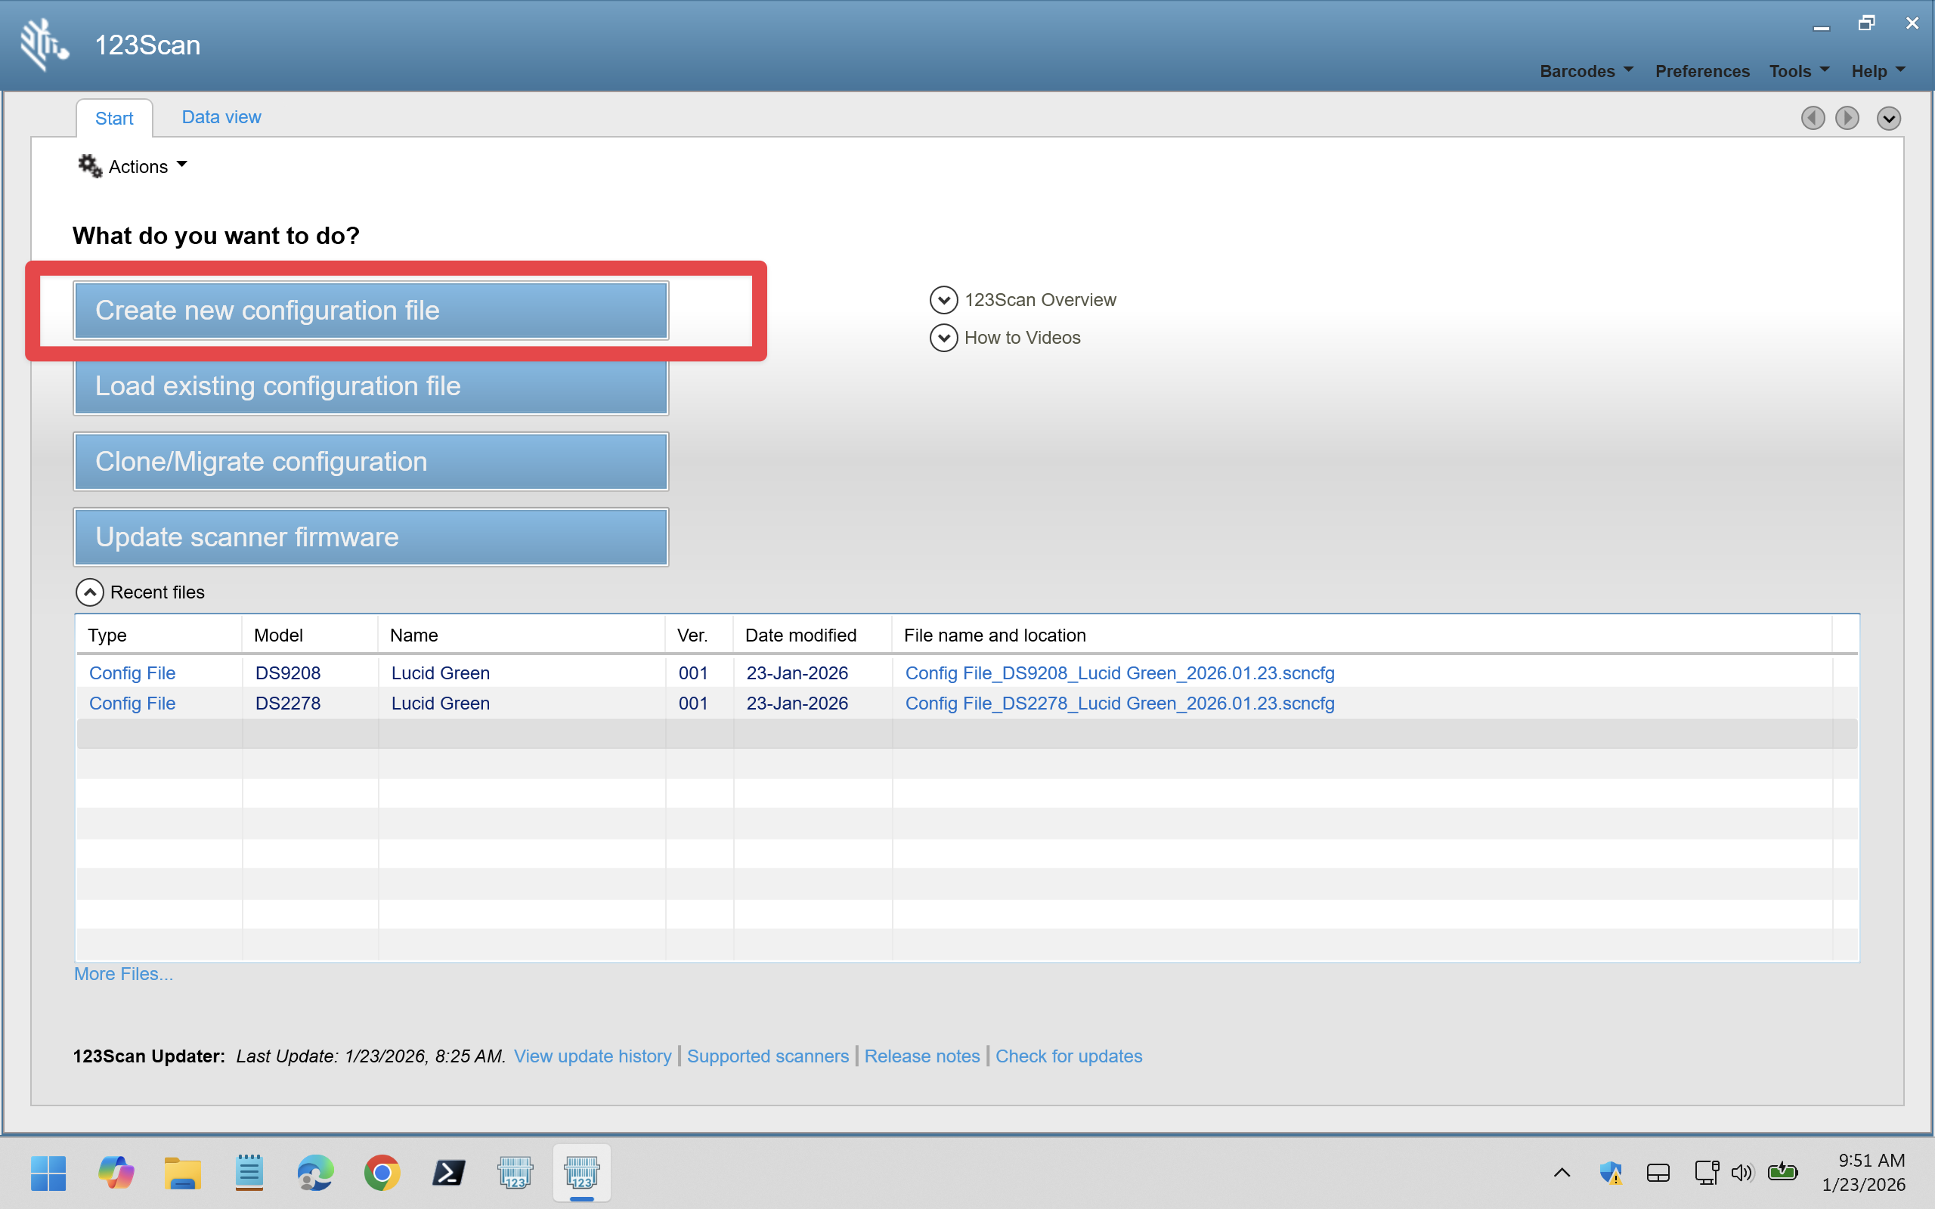
Task: Click the Check for updates link
Action: point(1068,1056)
